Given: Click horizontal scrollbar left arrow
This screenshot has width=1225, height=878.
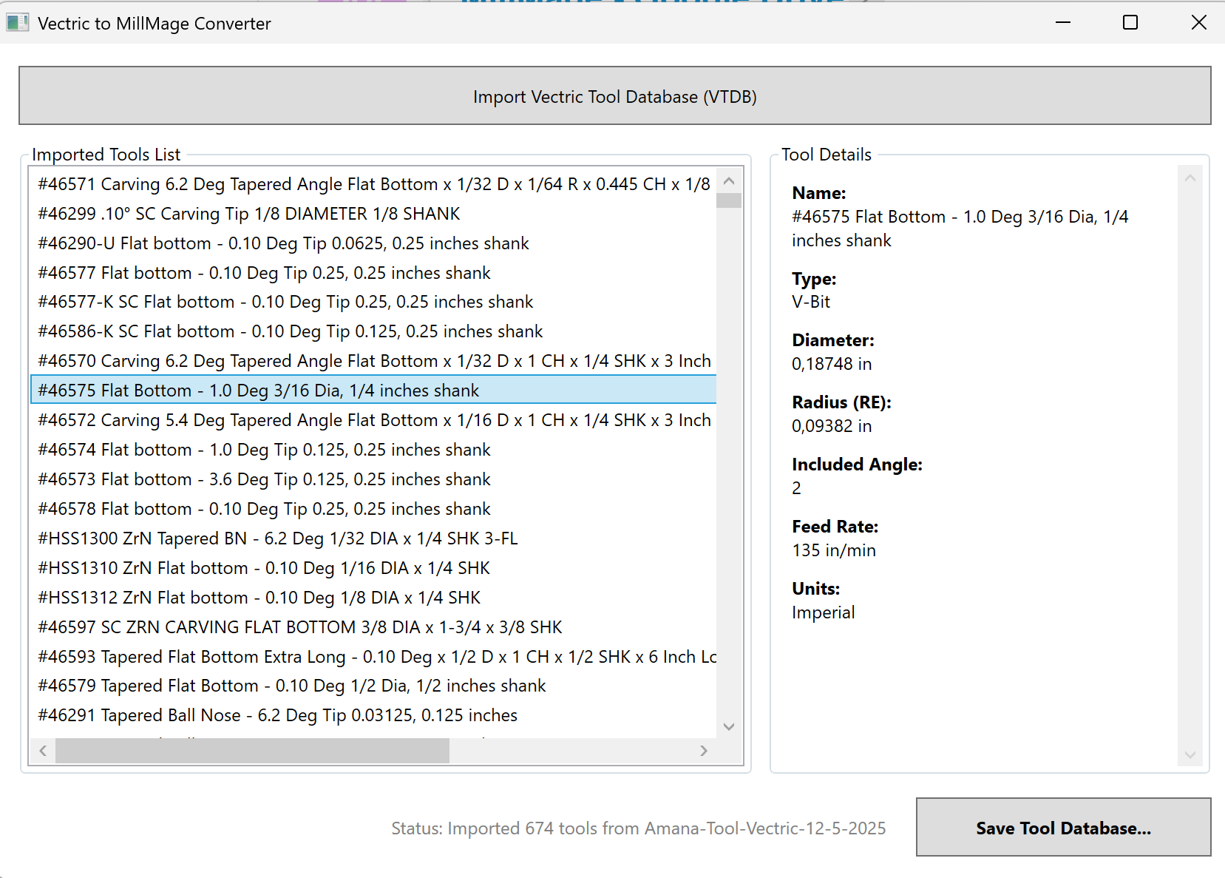Looking at the screenshot, I should [43, 751].
